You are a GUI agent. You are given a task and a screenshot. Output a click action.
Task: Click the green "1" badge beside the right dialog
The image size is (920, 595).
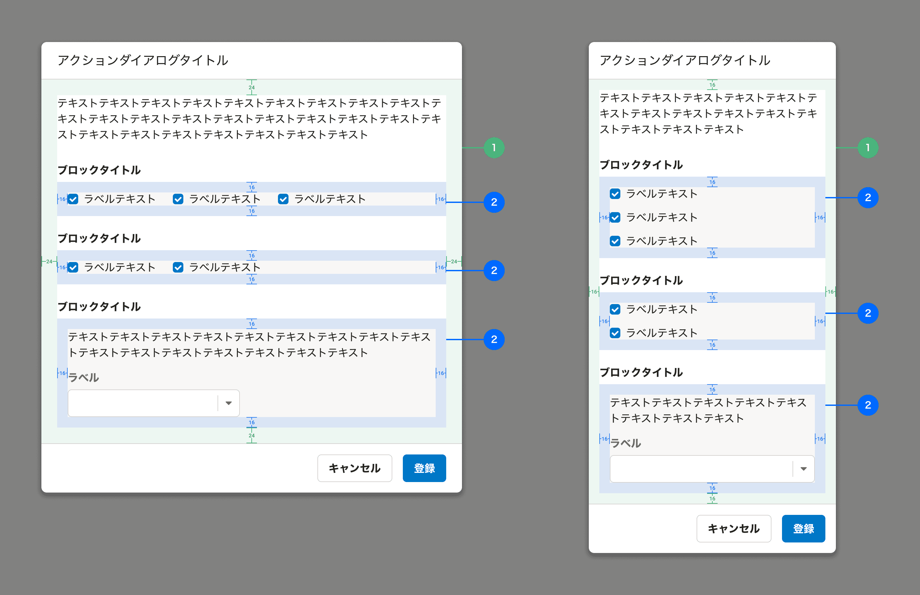point(868,147)
